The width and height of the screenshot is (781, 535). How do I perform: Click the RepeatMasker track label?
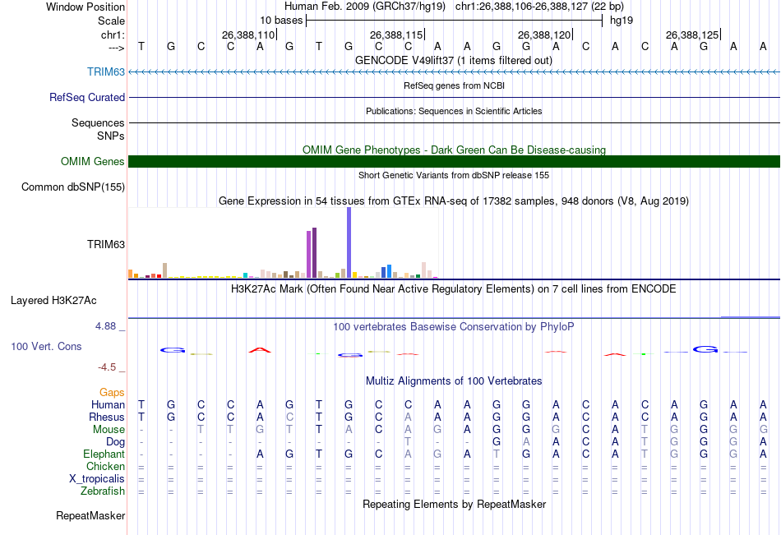(x=90, y=515)
